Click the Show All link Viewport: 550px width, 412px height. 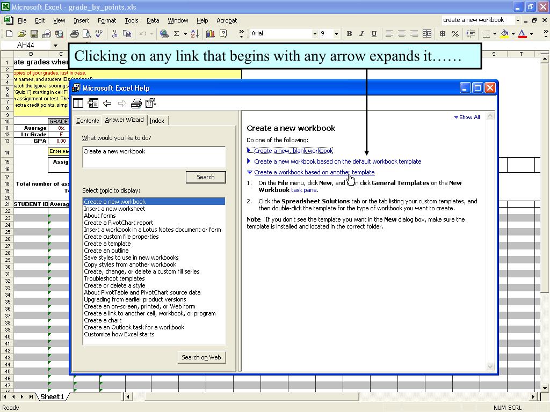[467, 117]
